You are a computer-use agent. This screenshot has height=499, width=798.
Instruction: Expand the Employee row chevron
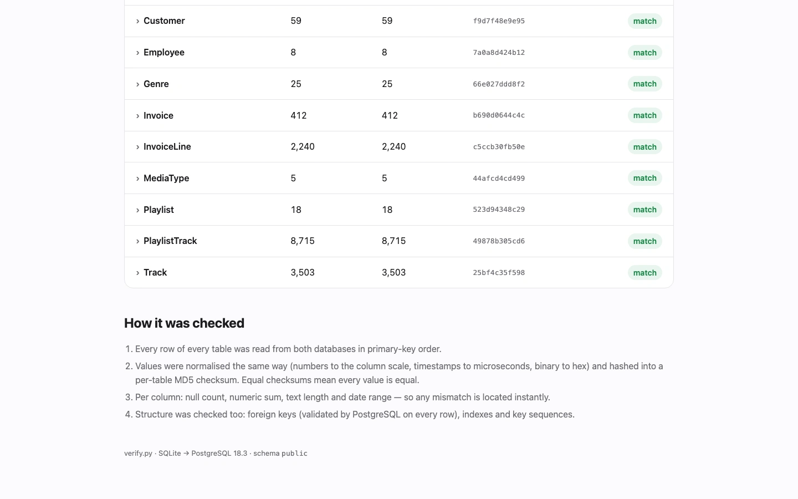(x=137, y=53)
